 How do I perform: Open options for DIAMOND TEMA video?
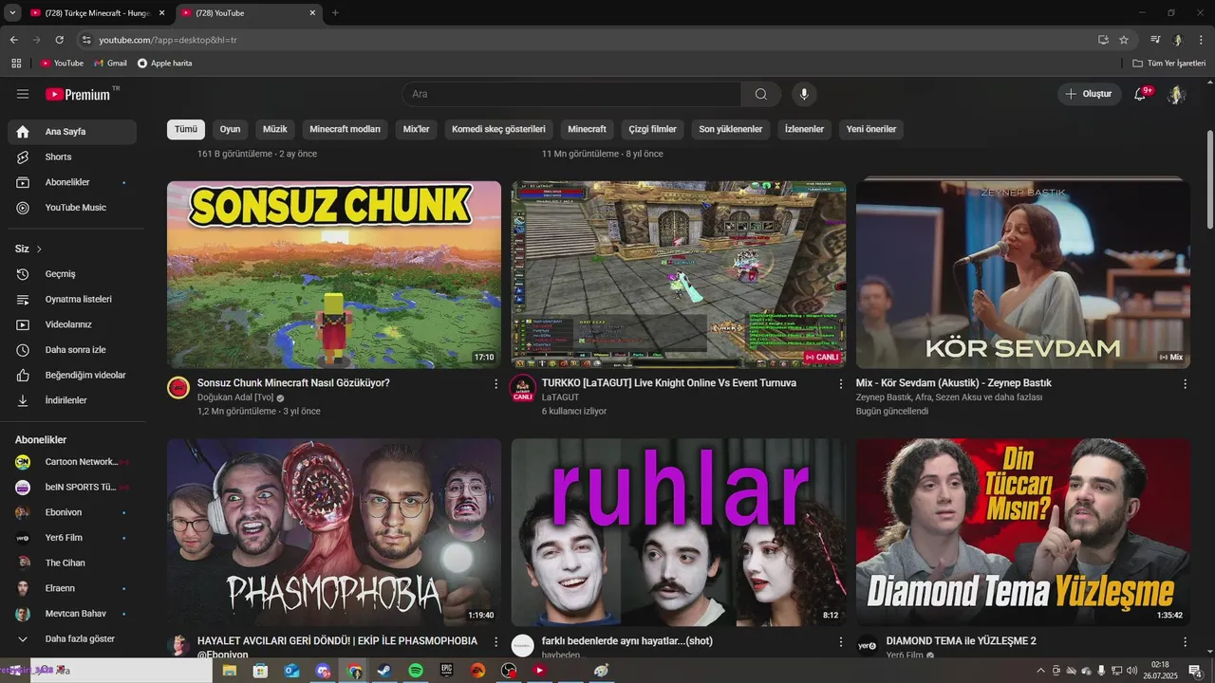[x=1185, y=641]
